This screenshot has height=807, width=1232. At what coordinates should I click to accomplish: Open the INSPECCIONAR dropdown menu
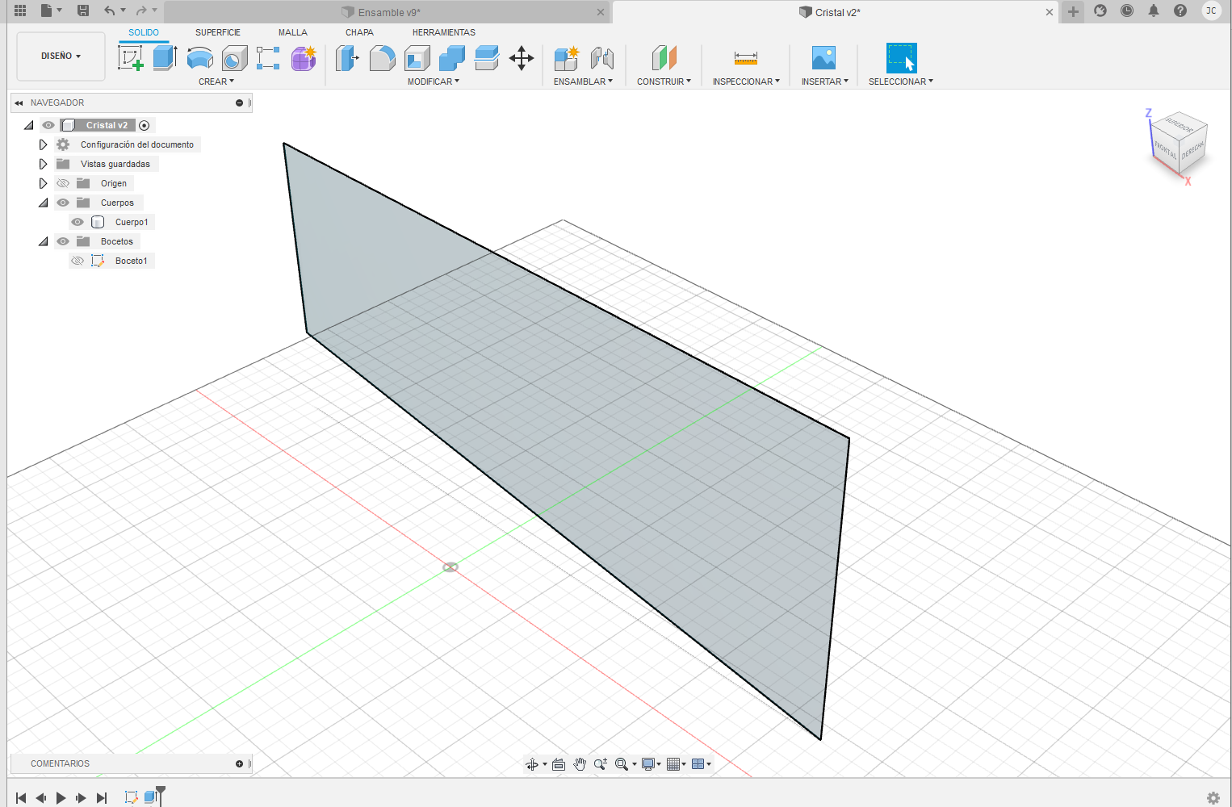point(746,82)
